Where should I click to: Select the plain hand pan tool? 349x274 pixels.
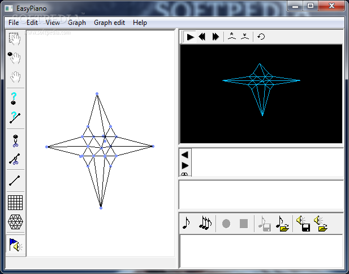point(15,77)
